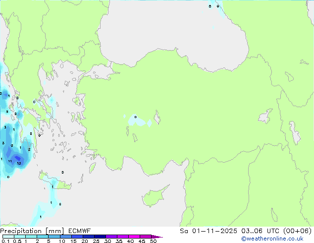The image size is (314, 243).
Task: Click the "Sa" weekday abbreviation
Action: [x=184, y=231]
